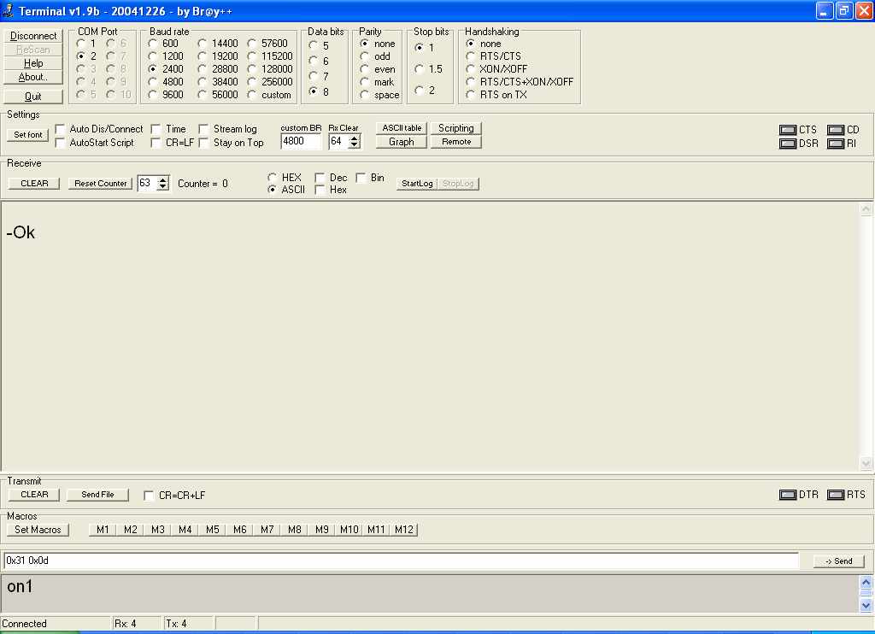Clear the receive window
The image size is (875, 634).
(x=34, y=184)
